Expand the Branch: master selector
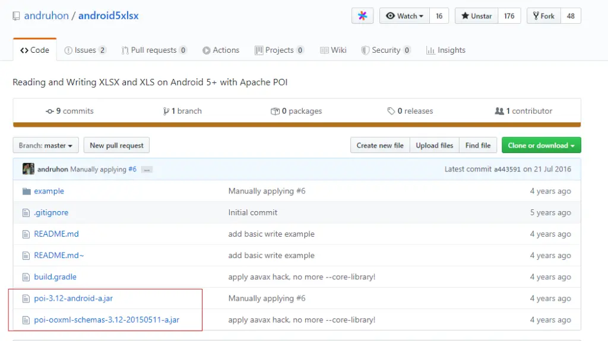The width and height of the screenshot is (608, 341). [x=46, y=145]
